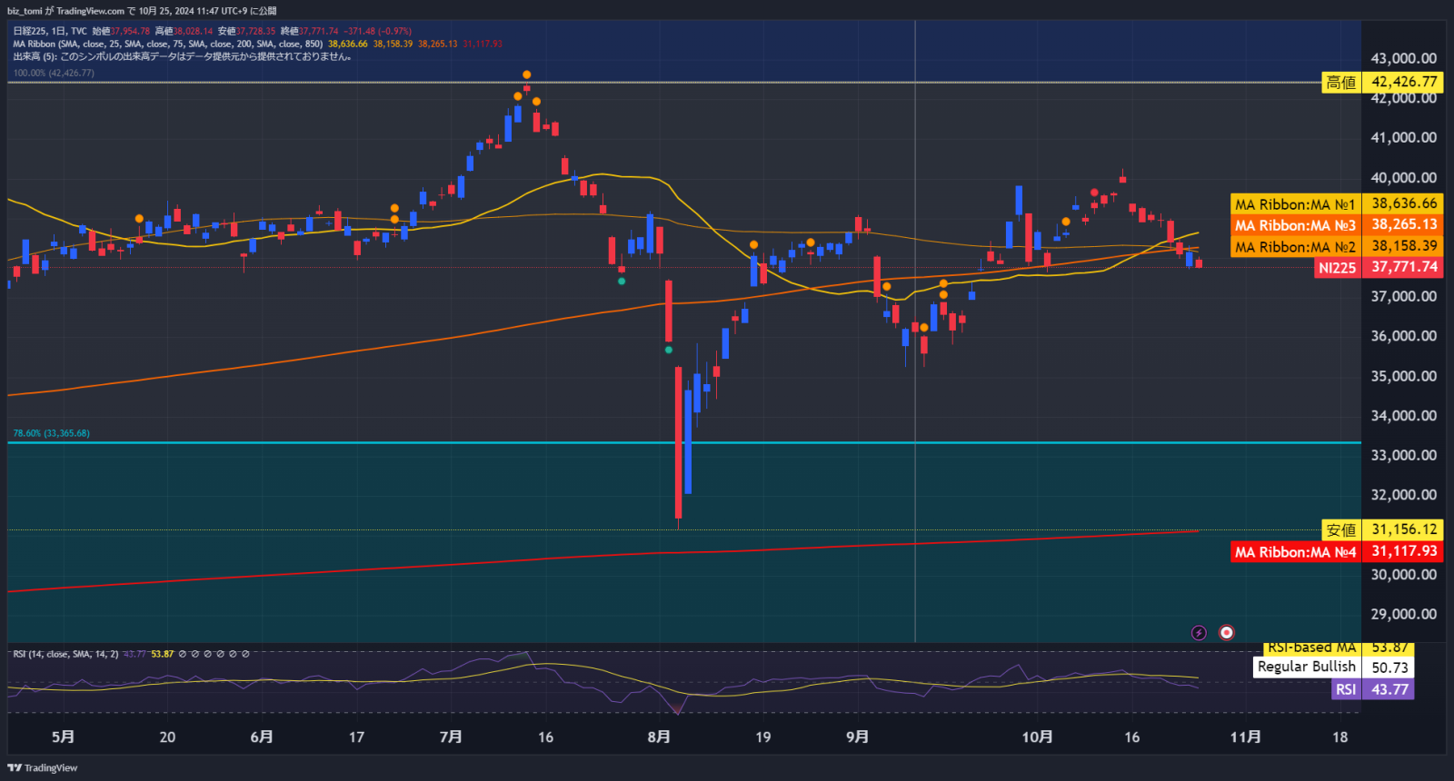1454x781 pixels.
Task: Click the 31,117.93 price tag
Action: pos(1404,551)
